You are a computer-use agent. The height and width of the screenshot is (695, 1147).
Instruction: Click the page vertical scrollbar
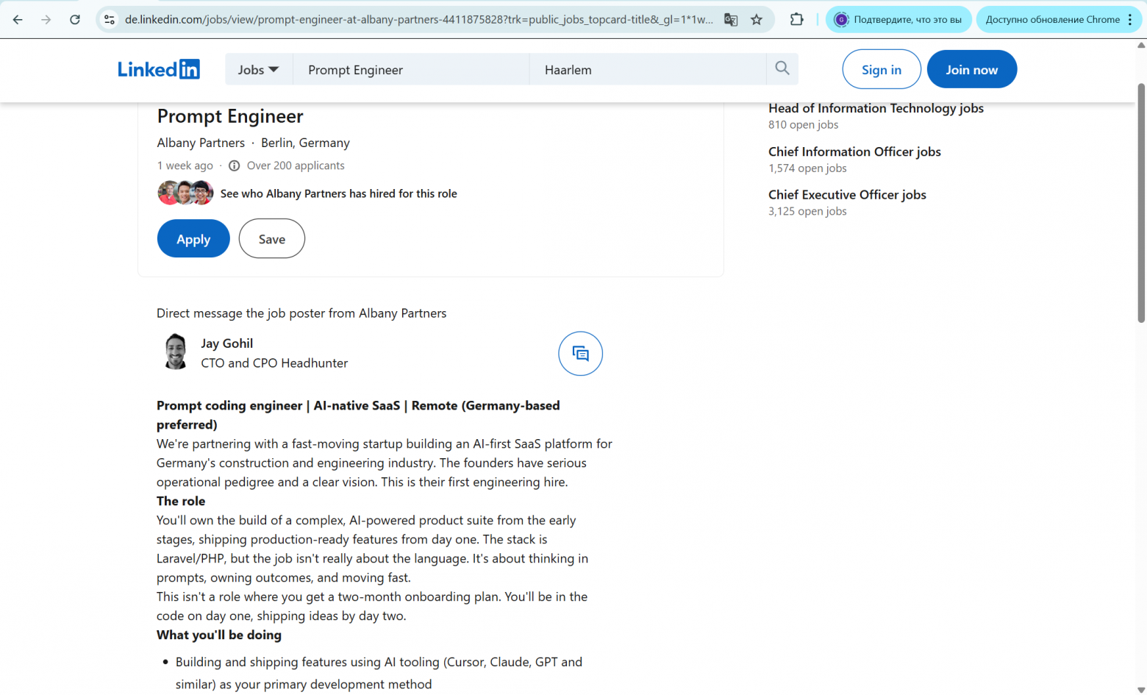(x=1141, y=202)
